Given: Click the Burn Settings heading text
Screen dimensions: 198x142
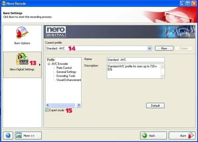Looking at the screenshot, I should (13, 13).
